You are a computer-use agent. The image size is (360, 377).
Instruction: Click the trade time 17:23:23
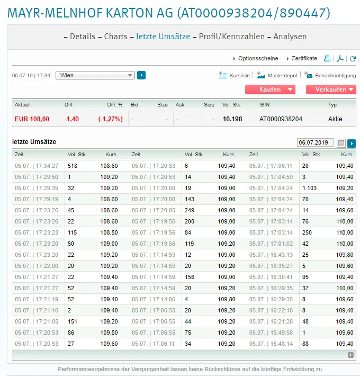[x=37, y=232]
